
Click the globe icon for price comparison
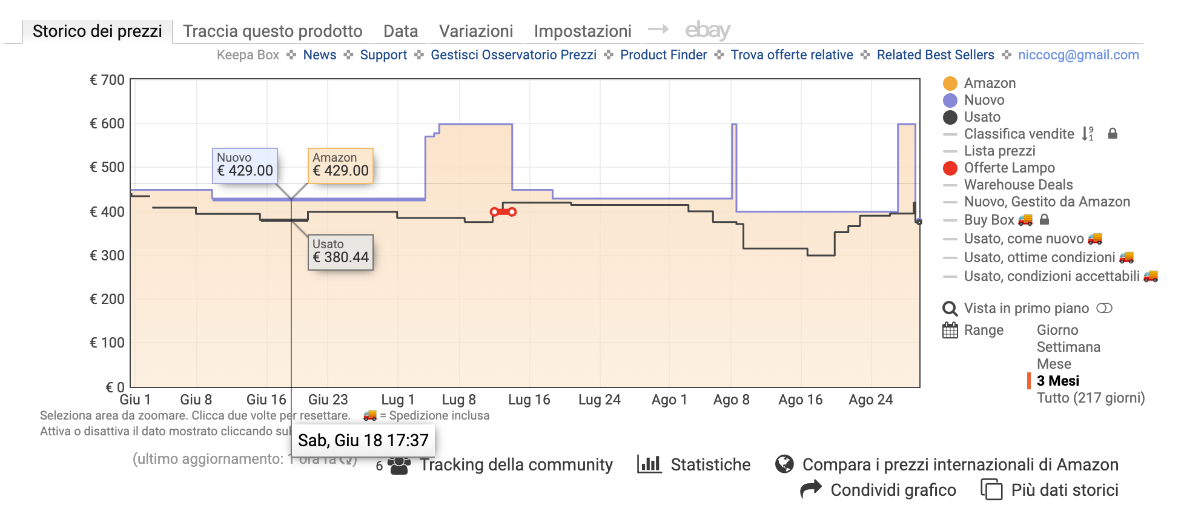click(x=784, y=464)
